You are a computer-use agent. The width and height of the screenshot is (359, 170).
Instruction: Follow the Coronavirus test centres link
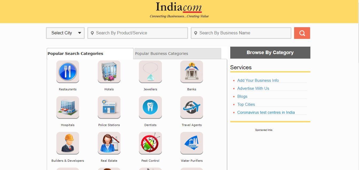tap(266, 112)
